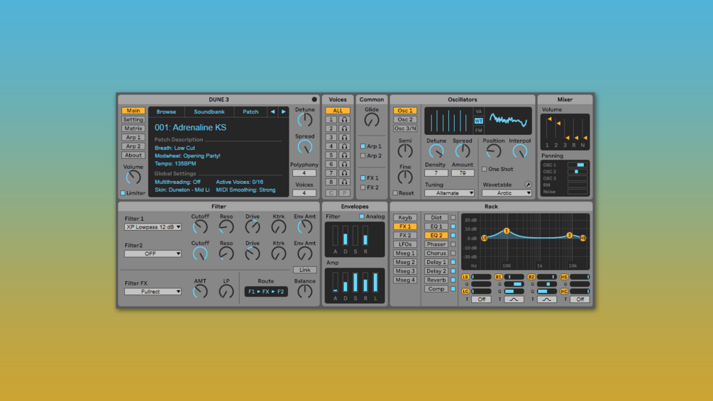Open the Tuning Alternate dropdown
This screenshot has width=713, height=401.
point(449,193)
